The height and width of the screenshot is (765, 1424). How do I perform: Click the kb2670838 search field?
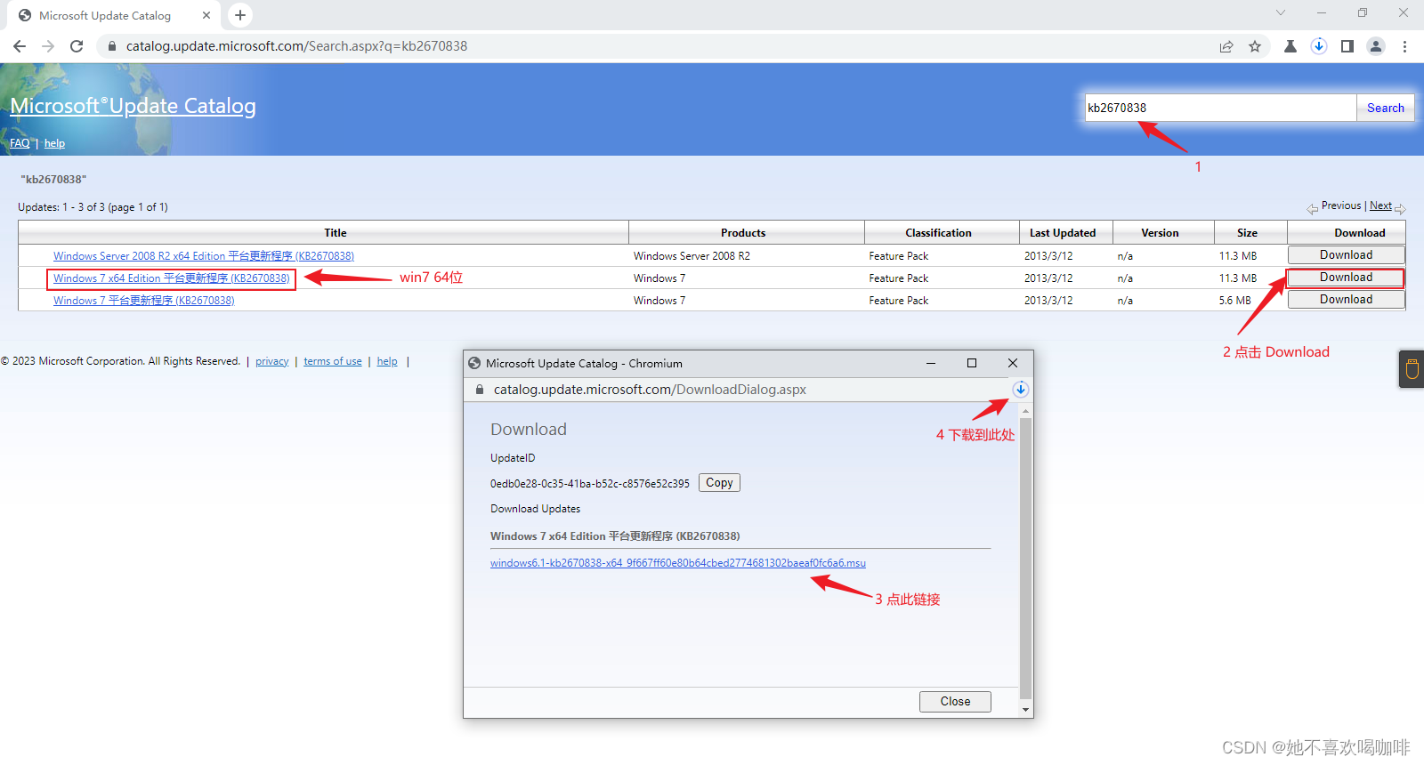point(1219,108)
